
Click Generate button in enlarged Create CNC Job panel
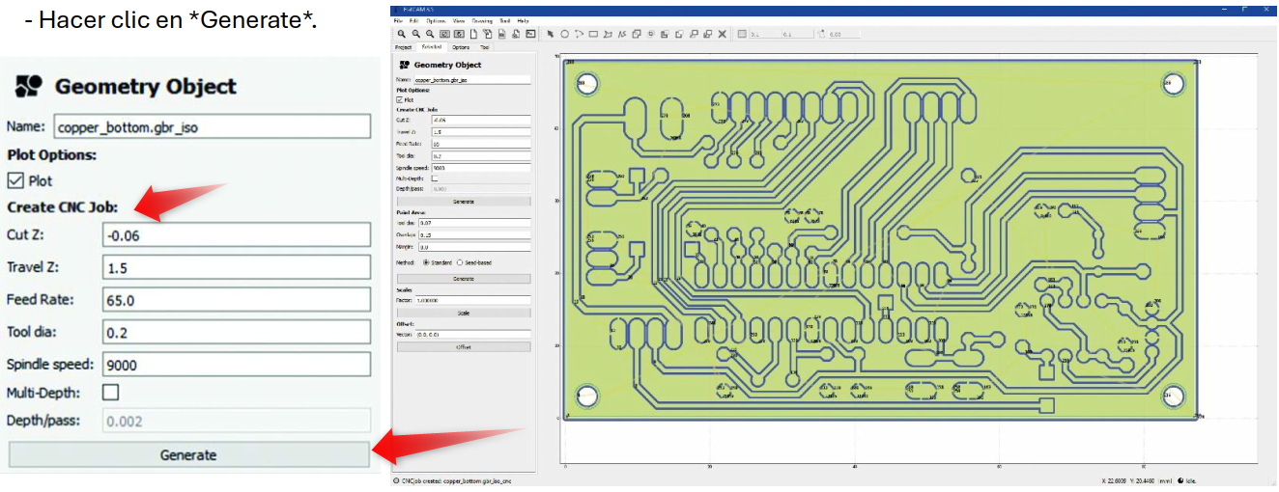coord(188,454)
